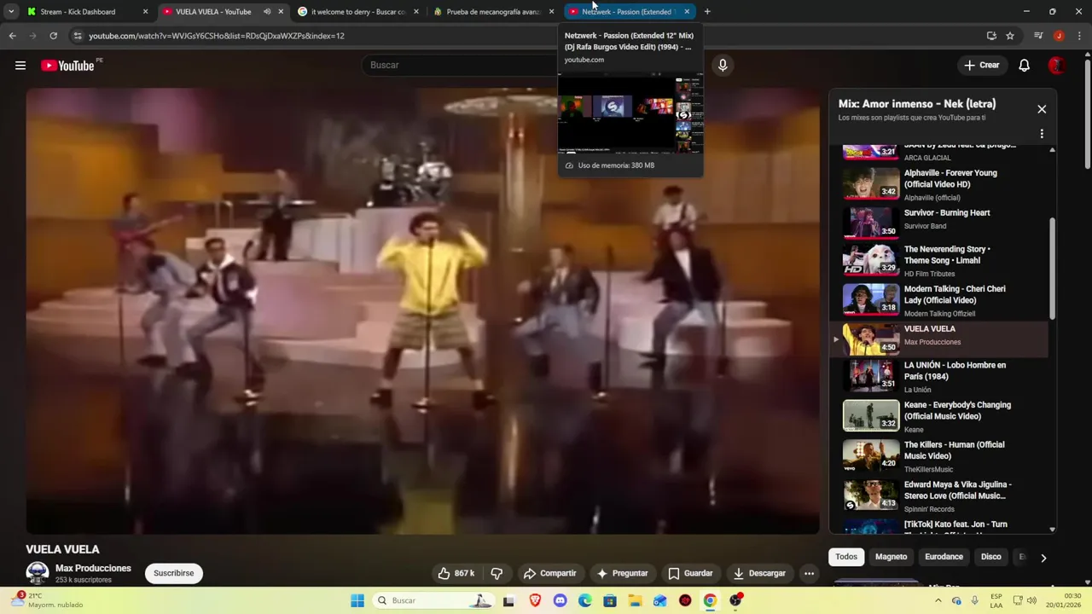This screenshot has width=1092, height=614.
Task: Like the video with the thumbs-up button
Action: pos(456,573)
